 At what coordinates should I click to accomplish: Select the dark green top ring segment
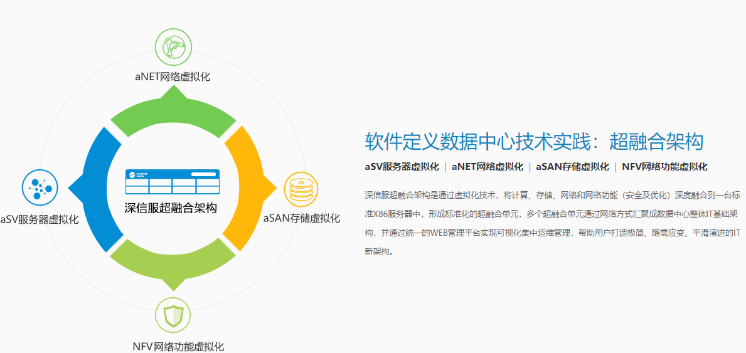[173, 114]
